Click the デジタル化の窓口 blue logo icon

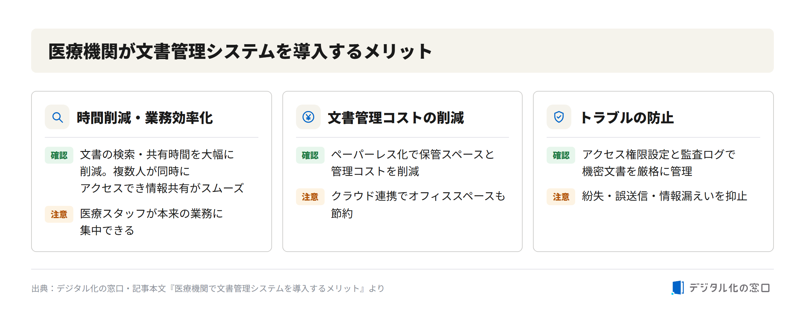coord(677,288)
